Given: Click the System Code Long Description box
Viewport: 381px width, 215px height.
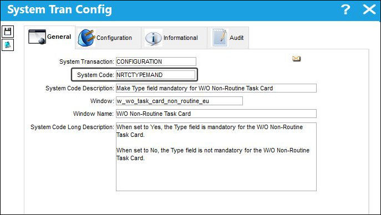Looking at the screenshot, I should click(x=216, y=157).
